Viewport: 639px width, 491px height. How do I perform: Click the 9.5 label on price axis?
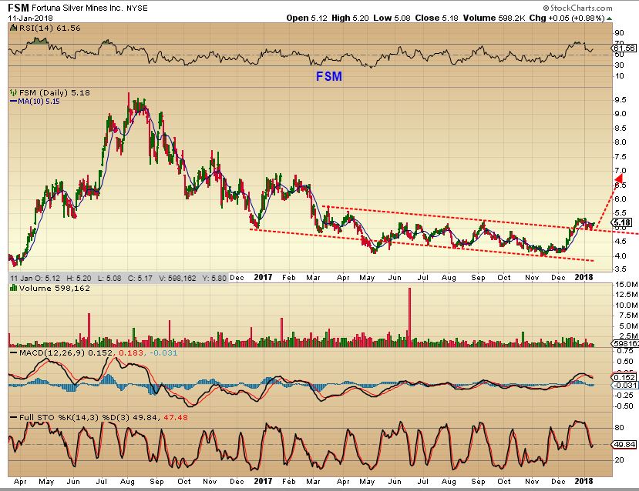click(621, 100)
